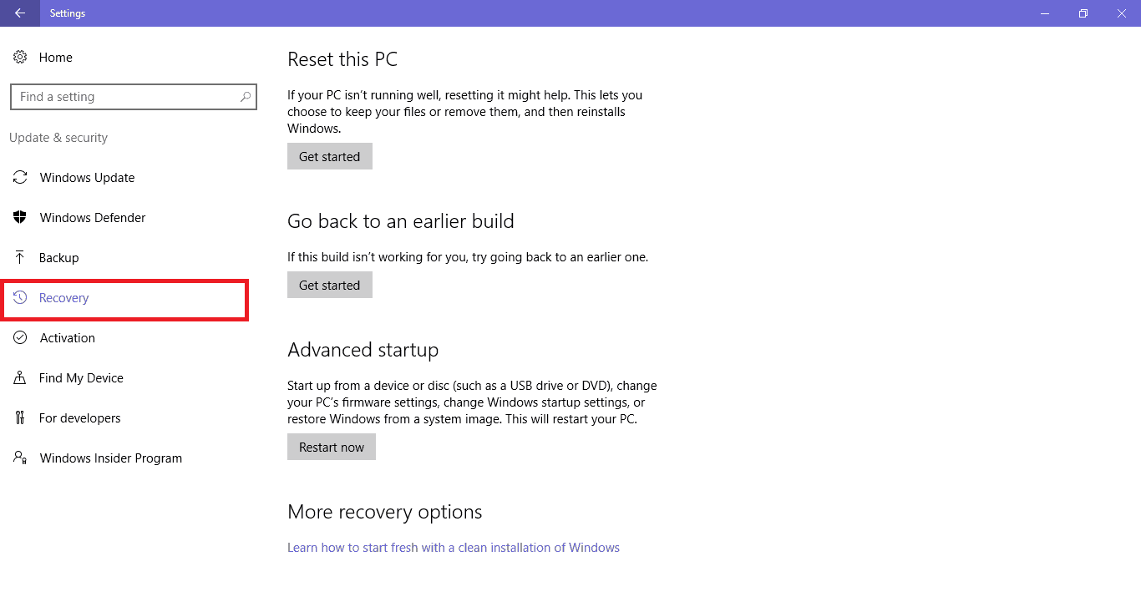
Task: Click Get started under earlier build
Action: [x=330, y=285]
